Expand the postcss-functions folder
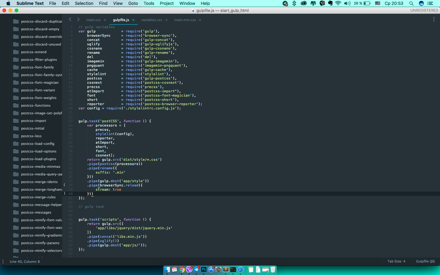 (32, 105)
